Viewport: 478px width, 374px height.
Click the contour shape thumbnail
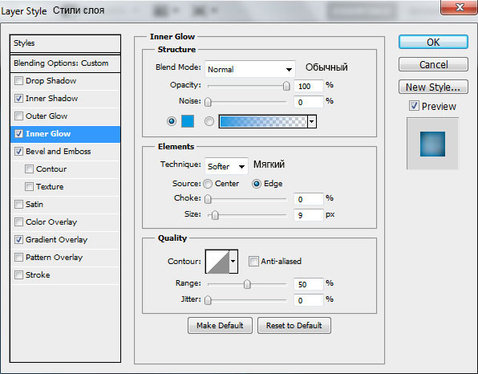[217, 262]
